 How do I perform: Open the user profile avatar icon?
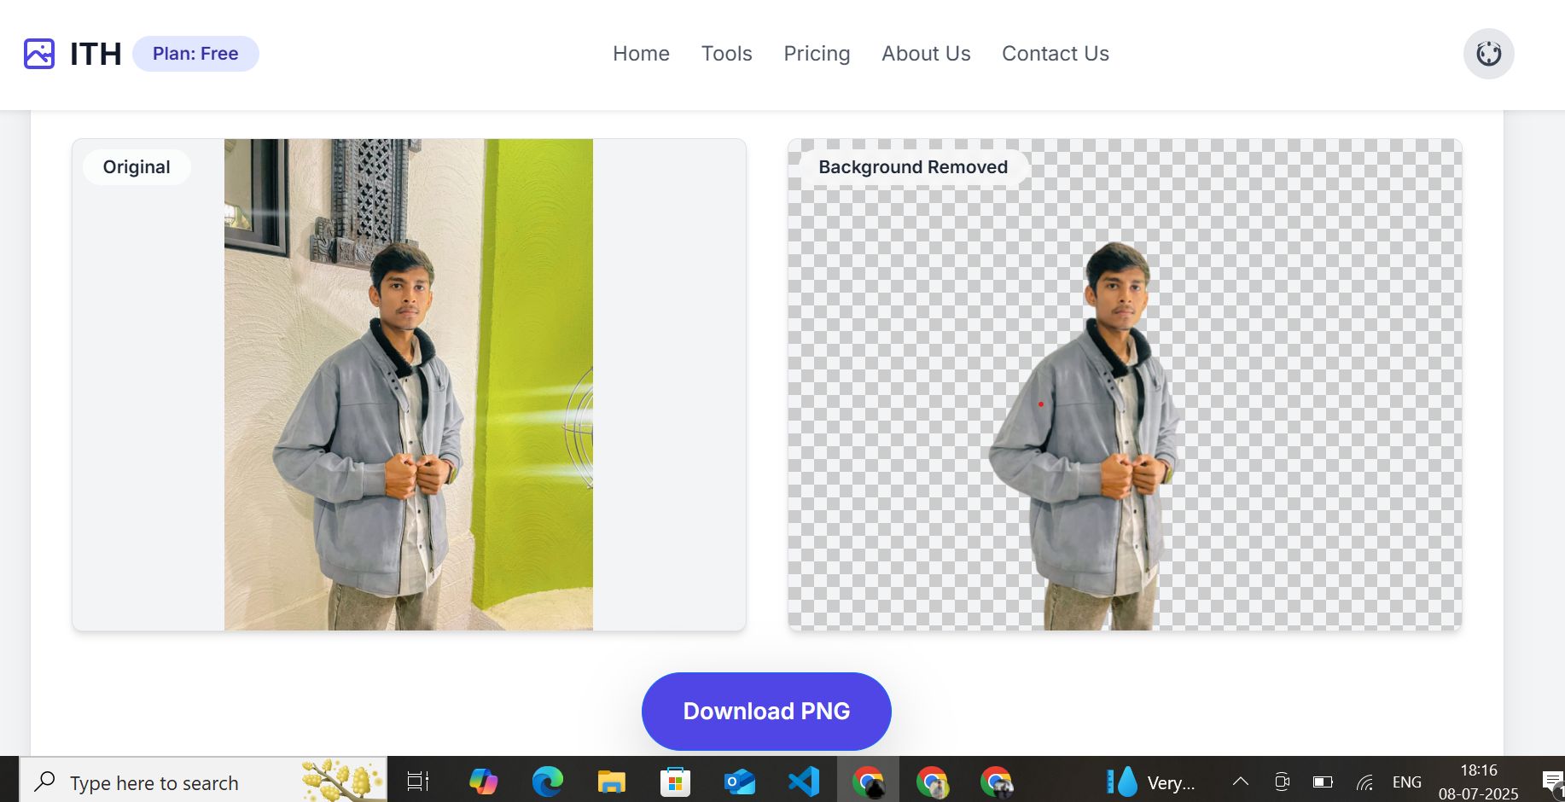1488,54
